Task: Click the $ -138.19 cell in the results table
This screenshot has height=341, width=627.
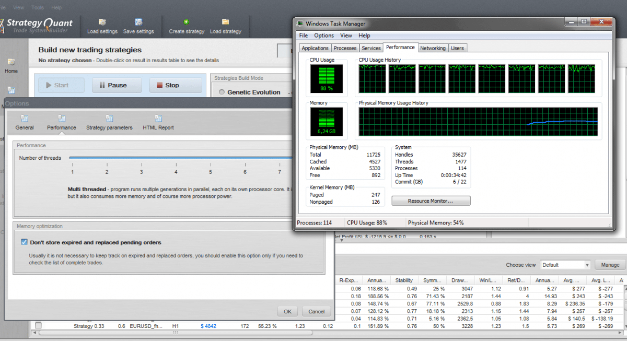Action: click(601, 319)
